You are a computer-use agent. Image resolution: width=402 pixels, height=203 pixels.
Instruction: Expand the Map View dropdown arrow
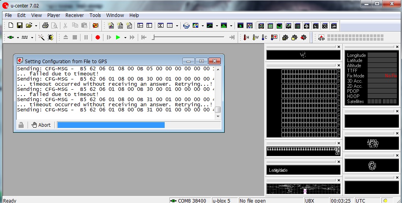click(x=203, y=26)
